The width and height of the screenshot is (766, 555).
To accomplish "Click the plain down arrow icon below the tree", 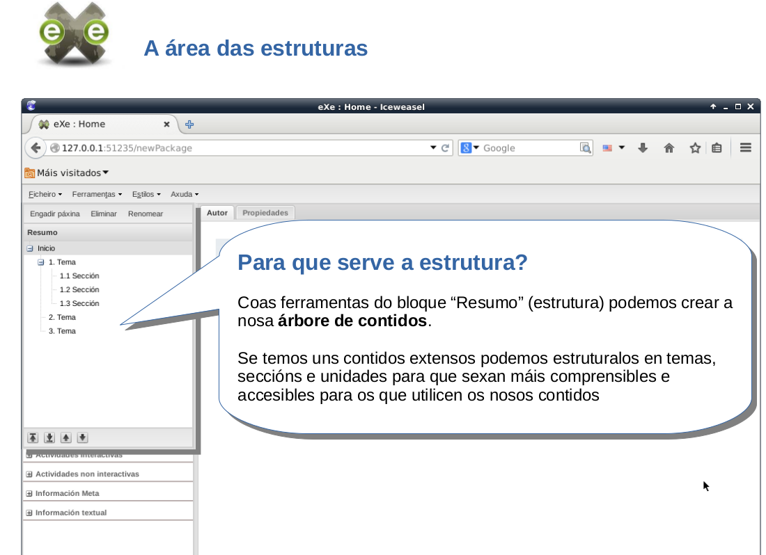I will tap(82, 437).
